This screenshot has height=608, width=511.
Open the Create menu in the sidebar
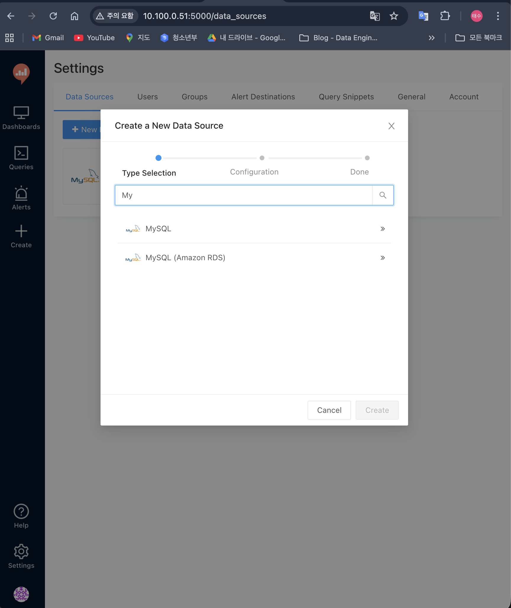(21, 237)
